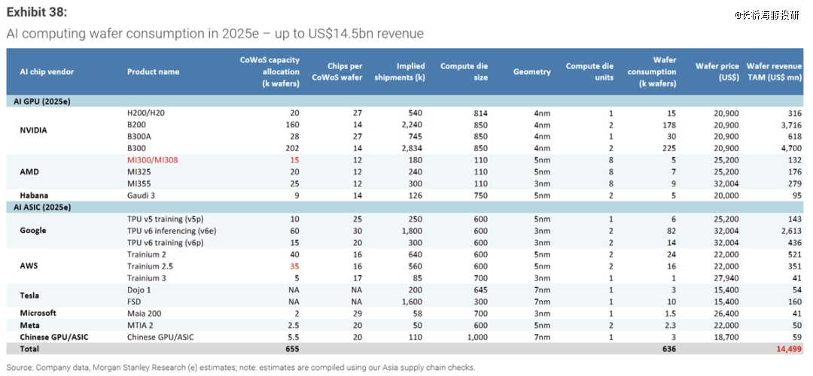
Task: Select the "Wafer revenue TAM" column header
Action: (774, 71)
